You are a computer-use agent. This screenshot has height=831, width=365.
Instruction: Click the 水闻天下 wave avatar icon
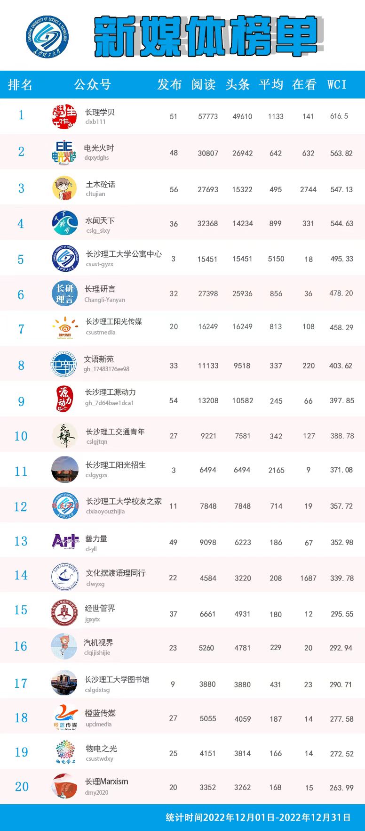[x=65, y=223]
